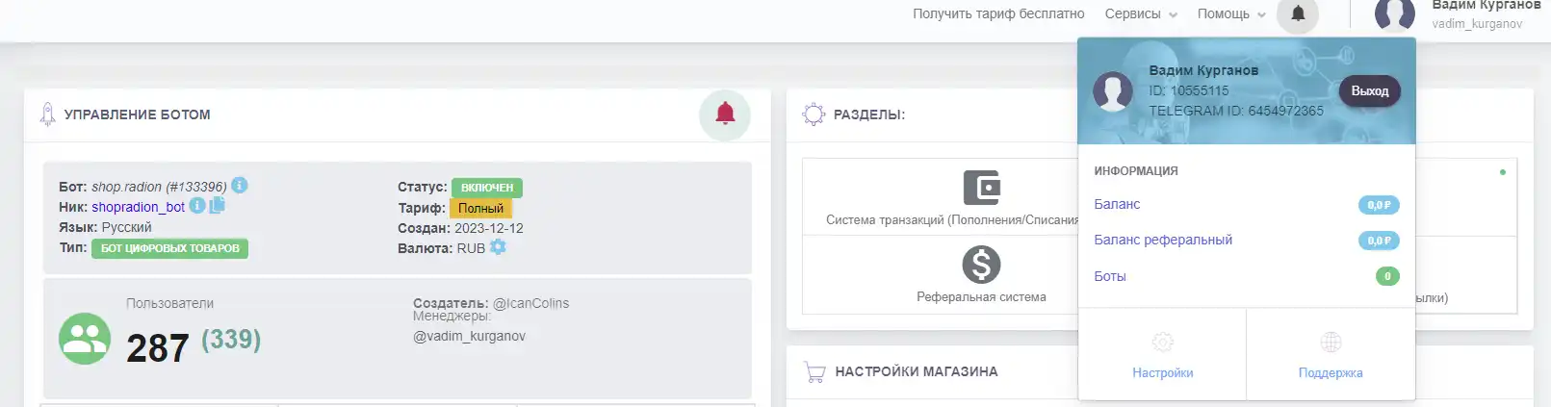This screenshot has height=407, width=1551.
Task: Click the Вадим Курганов name in top bar
Action: click(x=1486, y=6)
